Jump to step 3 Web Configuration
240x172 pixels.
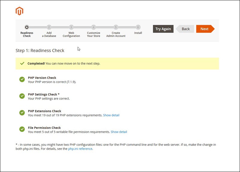[x=71, y=27]
